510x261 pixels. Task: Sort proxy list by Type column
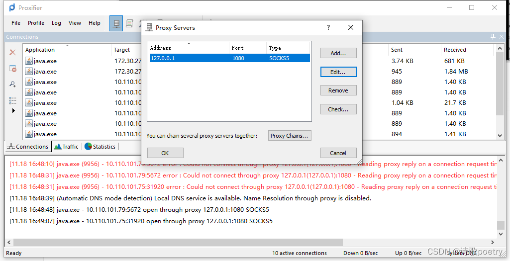pyautogui.click(x=288, y=48)
